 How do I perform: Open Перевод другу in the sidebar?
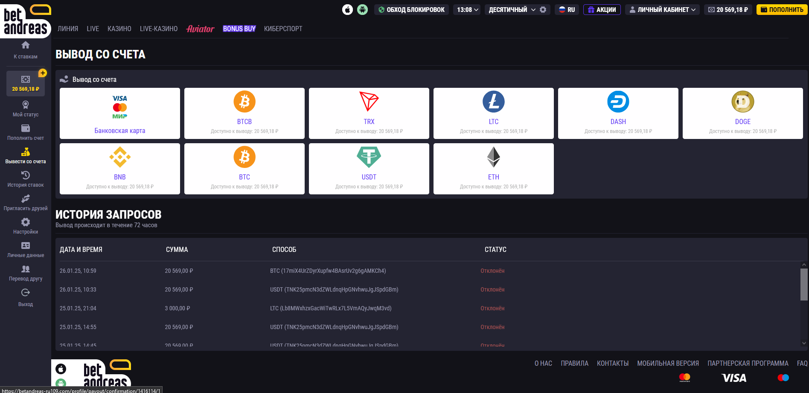[x=26, y=273]
